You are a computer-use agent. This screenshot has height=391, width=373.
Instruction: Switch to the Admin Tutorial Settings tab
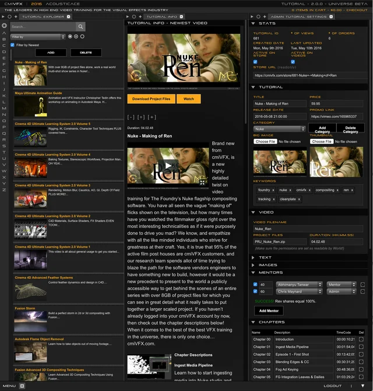pyautogui.click(x=298, y=17)
